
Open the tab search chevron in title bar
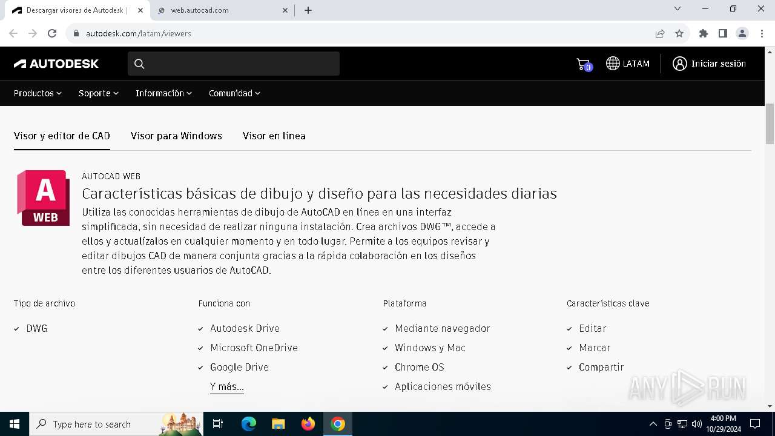(x=678, y=9)
